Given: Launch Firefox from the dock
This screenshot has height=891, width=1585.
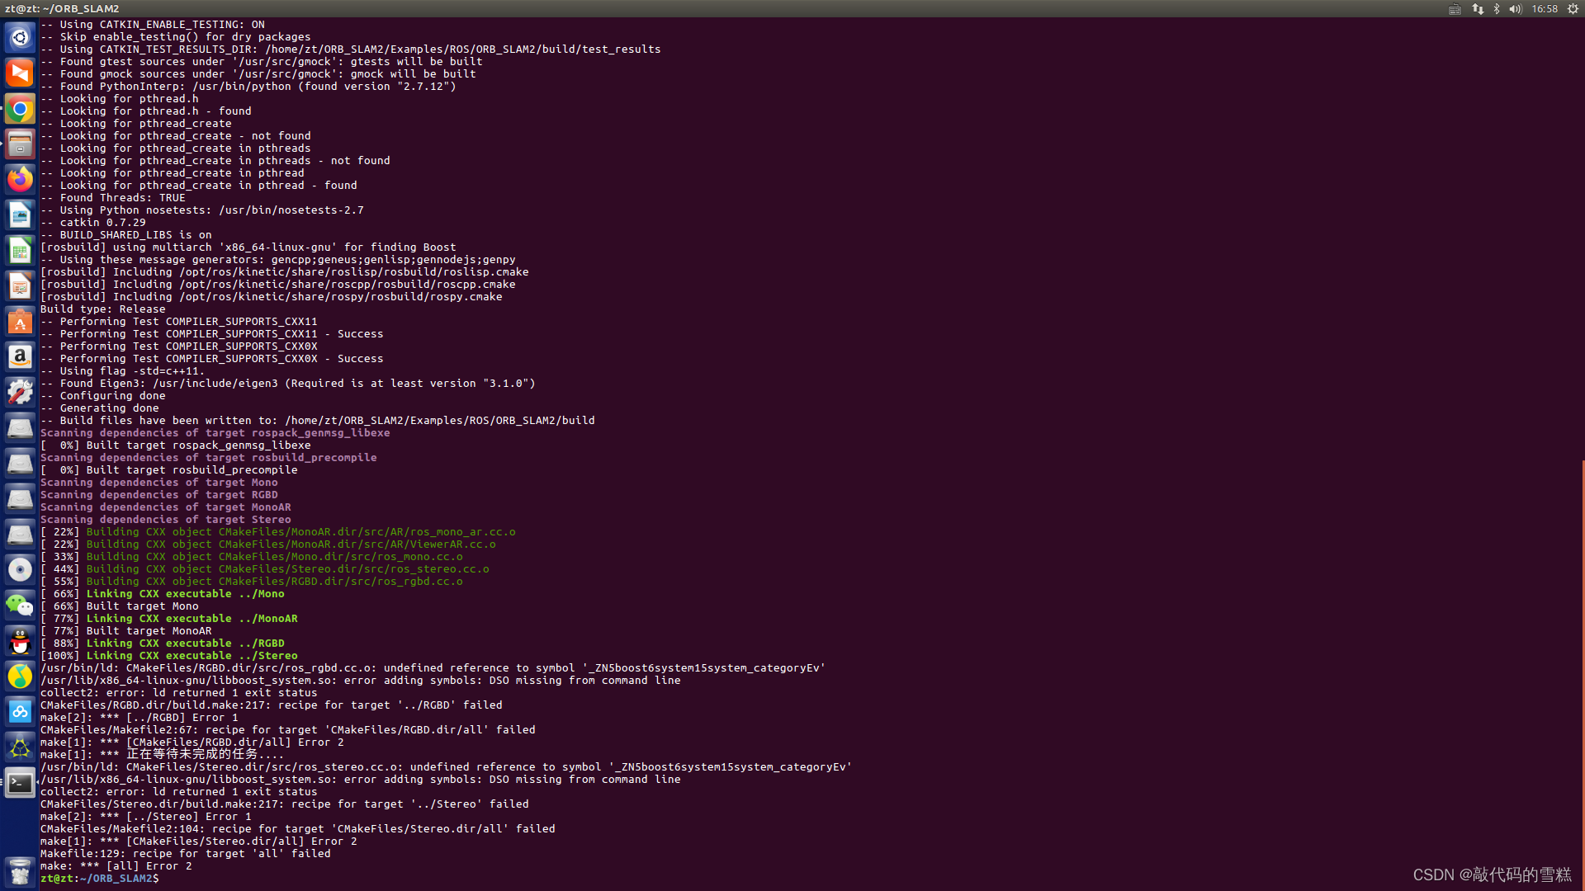Looking at the screenshot, I should pos(20,180).
